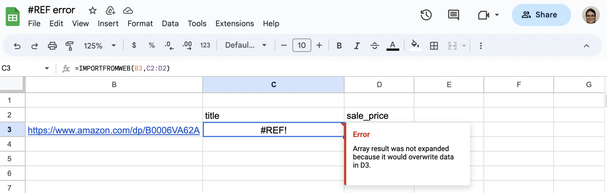This screenshot has width=607, height=193.
Task: Open the comments panel icon
Action: (x=453, y=15)
